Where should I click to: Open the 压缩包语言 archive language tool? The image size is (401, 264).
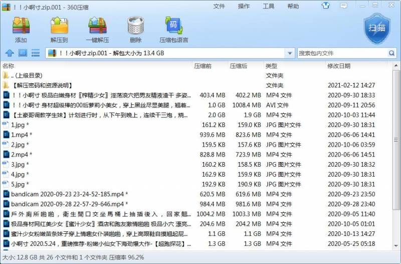click(x=173, y=29)
